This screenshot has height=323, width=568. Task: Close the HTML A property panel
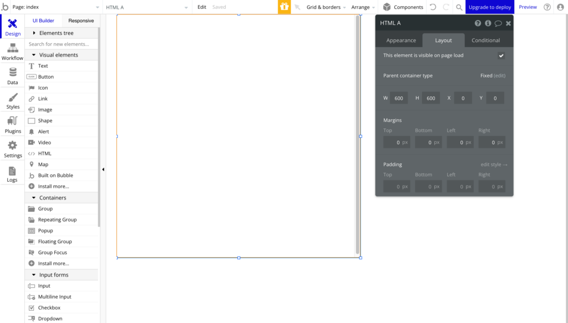[508, 23]
